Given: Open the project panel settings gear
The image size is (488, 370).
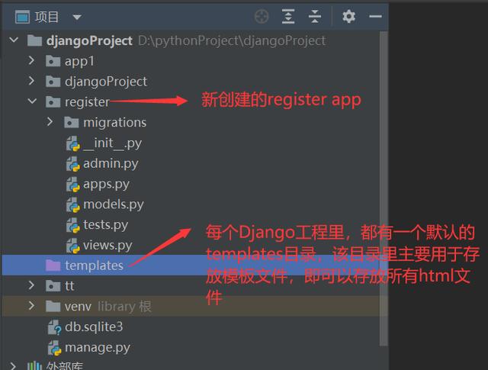Looking at the screenshot, I should [348, 17].
